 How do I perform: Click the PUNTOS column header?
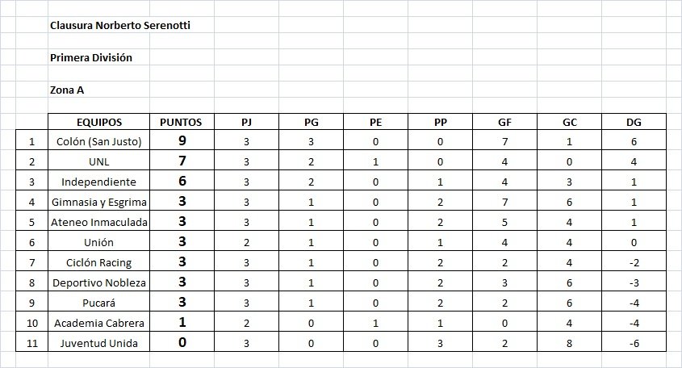181,122
